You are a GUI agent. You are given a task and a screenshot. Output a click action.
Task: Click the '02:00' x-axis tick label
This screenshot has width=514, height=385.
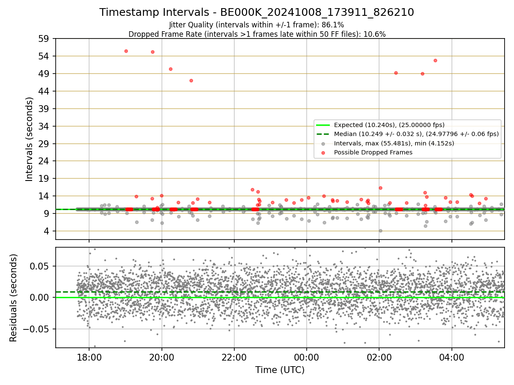[379, 357]
